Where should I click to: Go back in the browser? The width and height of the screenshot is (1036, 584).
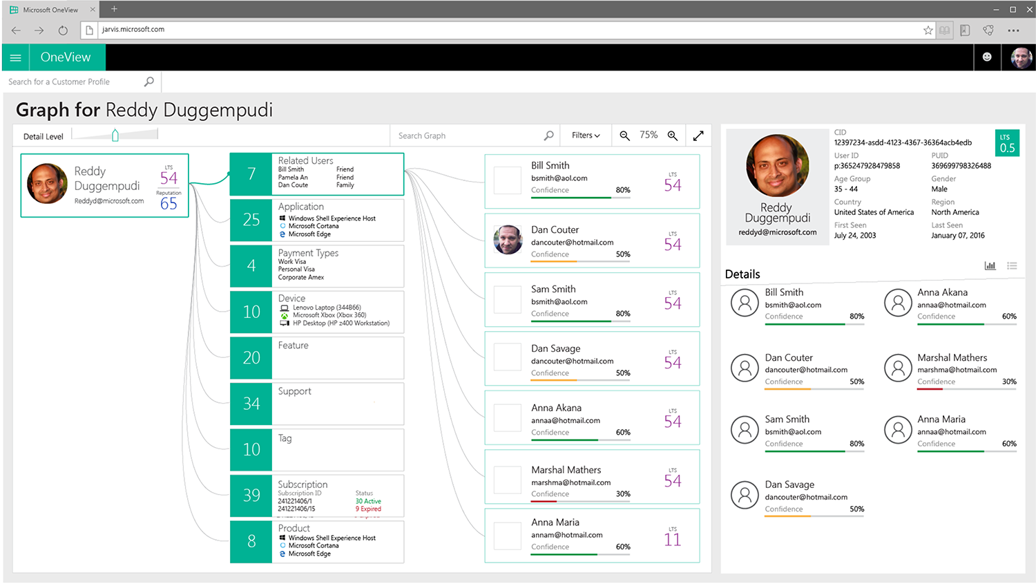click(16, 30)
